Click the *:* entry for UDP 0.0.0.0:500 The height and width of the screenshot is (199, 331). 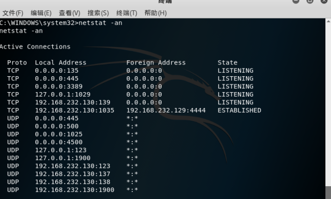pyautogui.click(x=132, y=126)
